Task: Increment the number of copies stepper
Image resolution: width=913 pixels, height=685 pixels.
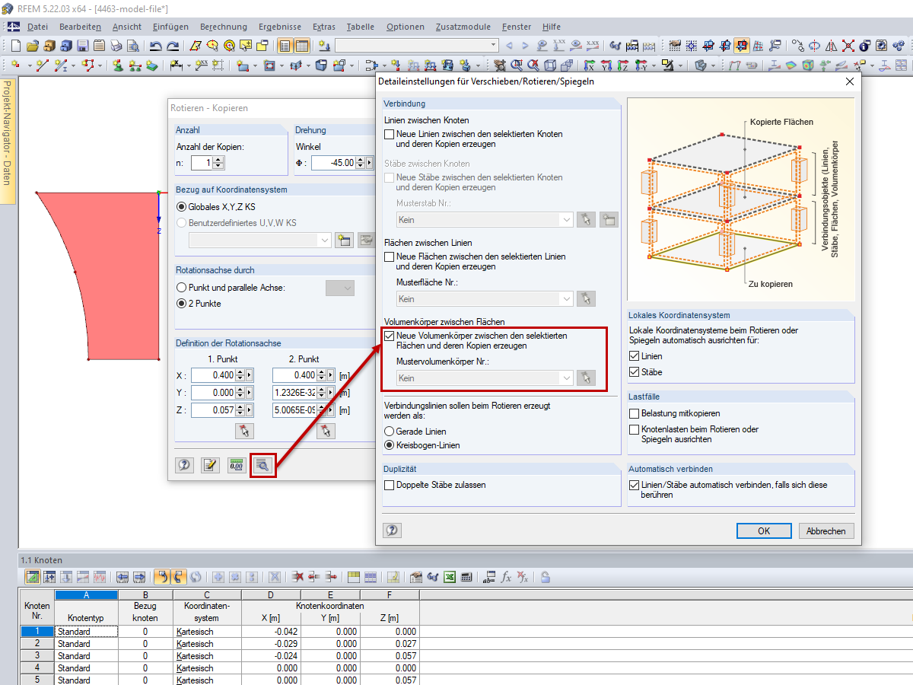Action: click(x=219, y=159)
